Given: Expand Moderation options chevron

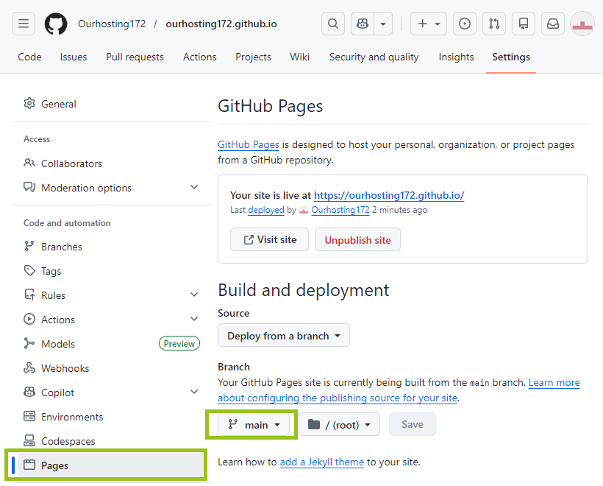Looking at the screenshot, I should coord(194,187).
